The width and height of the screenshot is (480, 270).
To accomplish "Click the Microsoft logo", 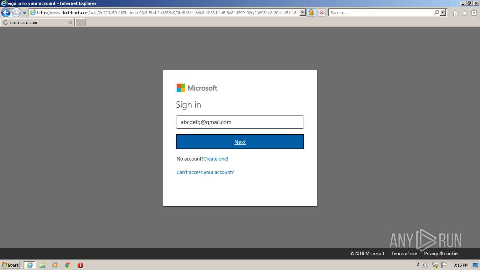I will (197, 88).
